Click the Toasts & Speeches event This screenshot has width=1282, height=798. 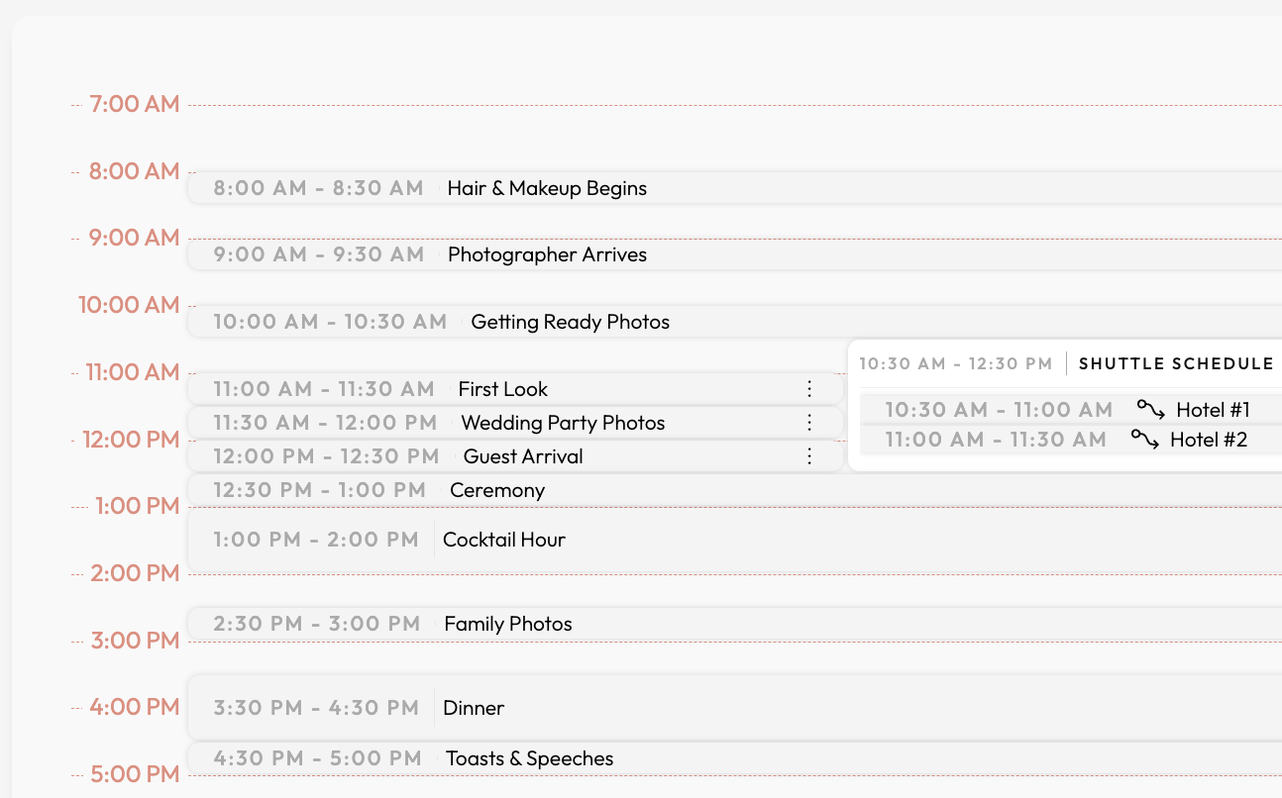[x=734, y=758]
